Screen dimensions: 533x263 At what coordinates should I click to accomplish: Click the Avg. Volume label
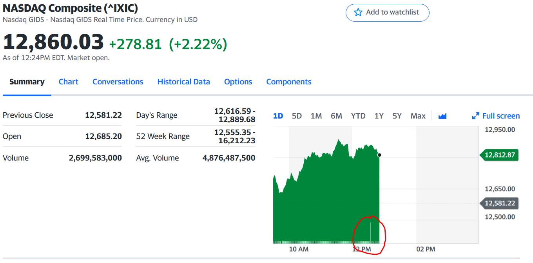tap(158, 158)
